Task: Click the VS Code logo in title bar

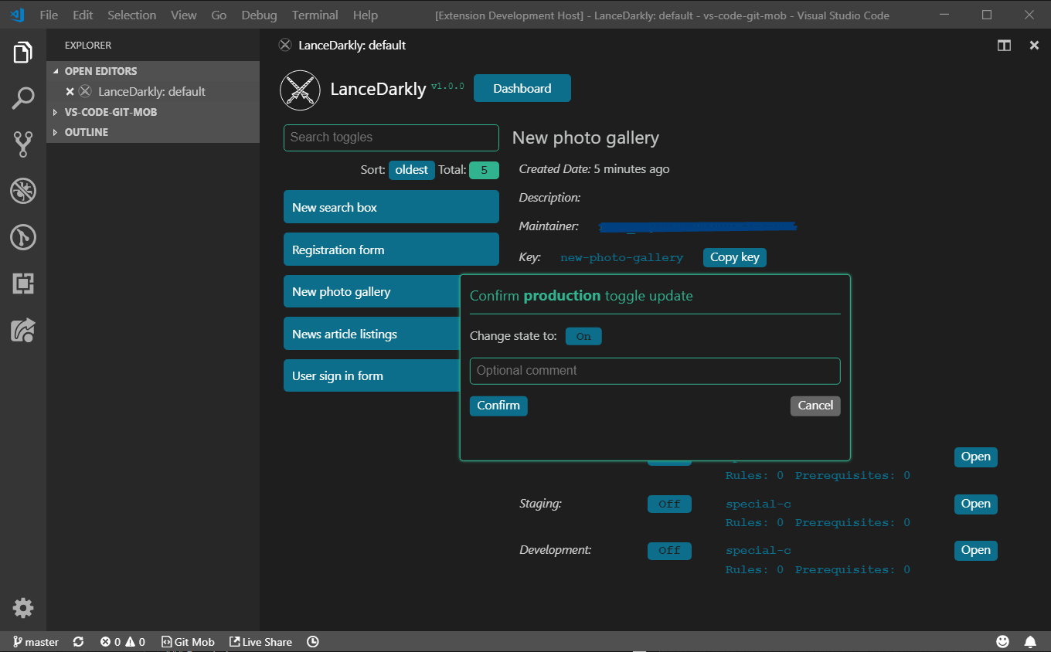Action: (x=17, y=15)
